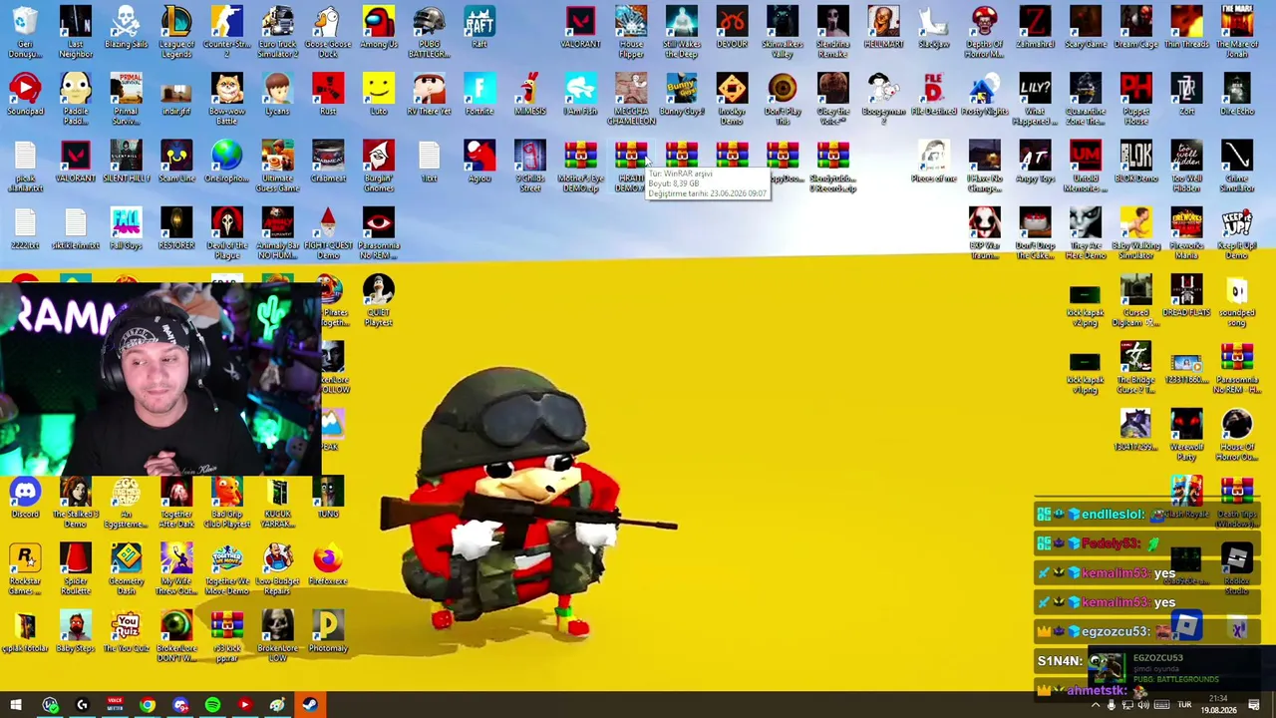This screenshot has height=718, width=1276.
Task: Click the Crime Simulator shortcut
Action: [x=1237, y=166]
